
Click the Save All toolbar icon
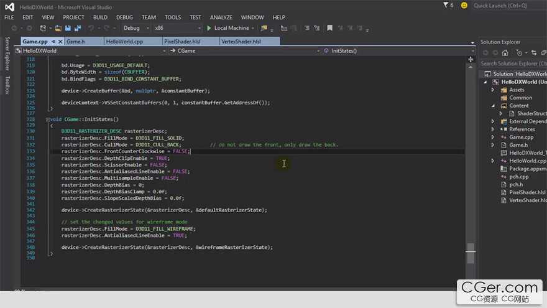78,28
